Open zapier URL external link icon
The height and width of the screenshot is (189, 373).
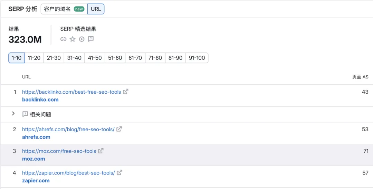[x=119, y=172]
